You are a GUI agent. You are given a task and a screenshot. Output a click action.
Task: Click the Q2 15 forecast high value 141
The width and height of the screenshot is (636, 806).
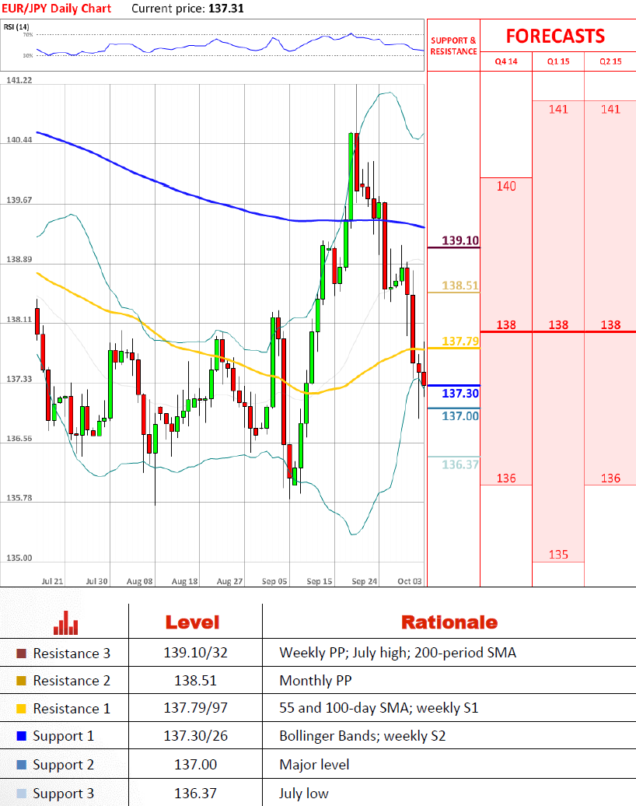point(611,109)
